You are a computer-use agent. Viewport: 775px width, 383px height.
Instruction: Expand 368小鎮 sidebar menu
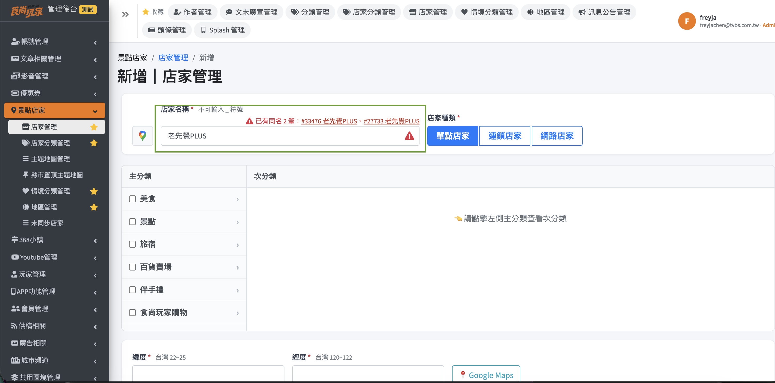pyautogui.click(x=54, y=240)
